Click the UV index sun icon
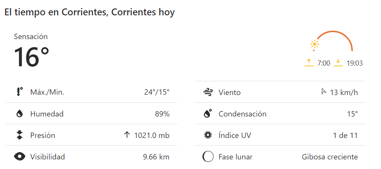Image resolution: width=381 pixels, height=169 pixels. click(208, 135)
